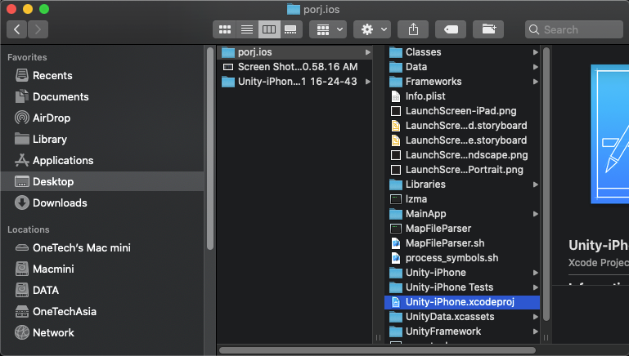Expand arrow beside the Data folder
Screen dimensions: 629x356
(535, 66)
